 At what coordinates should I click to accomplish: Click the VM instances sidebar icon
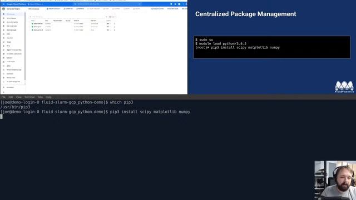3,14
